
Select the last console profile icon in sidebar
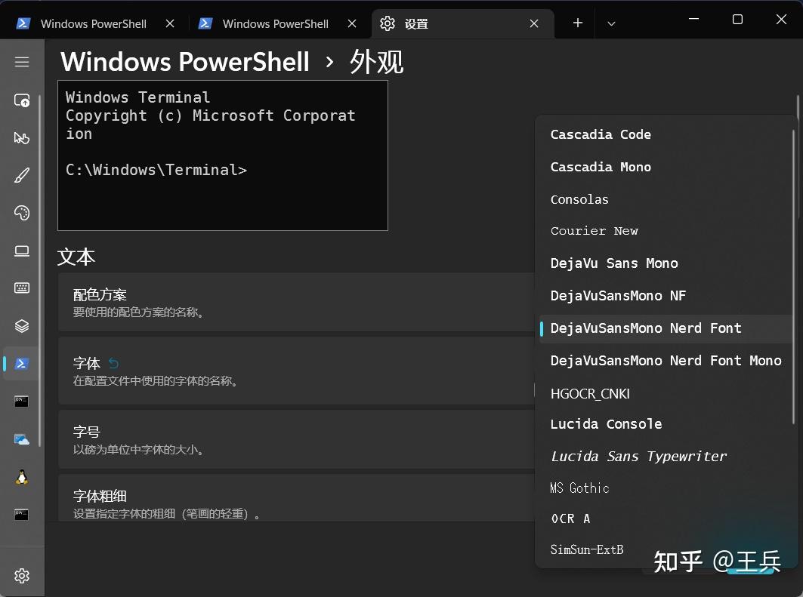pos(21,515)
